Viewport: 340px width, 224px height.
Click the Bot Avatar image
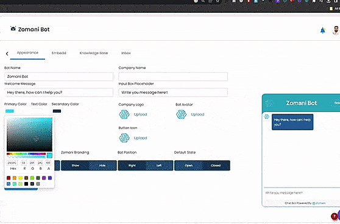click(182, 114)
